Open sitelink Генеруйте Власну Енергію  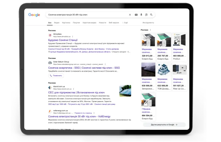82,49
